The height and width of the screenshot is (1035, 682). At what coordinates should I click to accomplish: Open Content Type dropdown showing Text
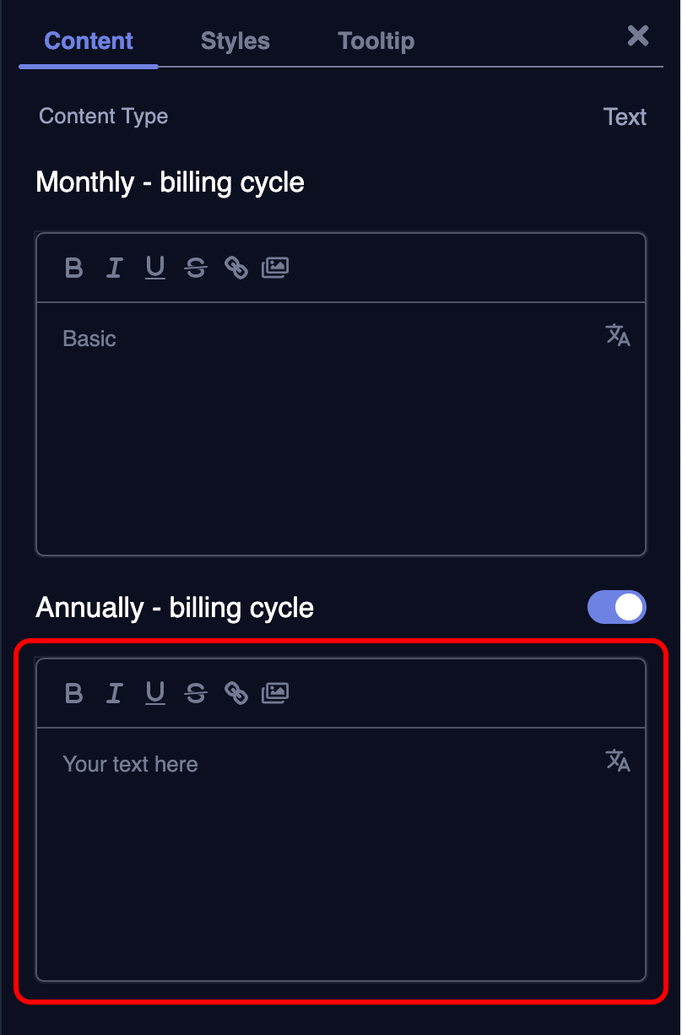pyautogui.click(x=625, y=117)
